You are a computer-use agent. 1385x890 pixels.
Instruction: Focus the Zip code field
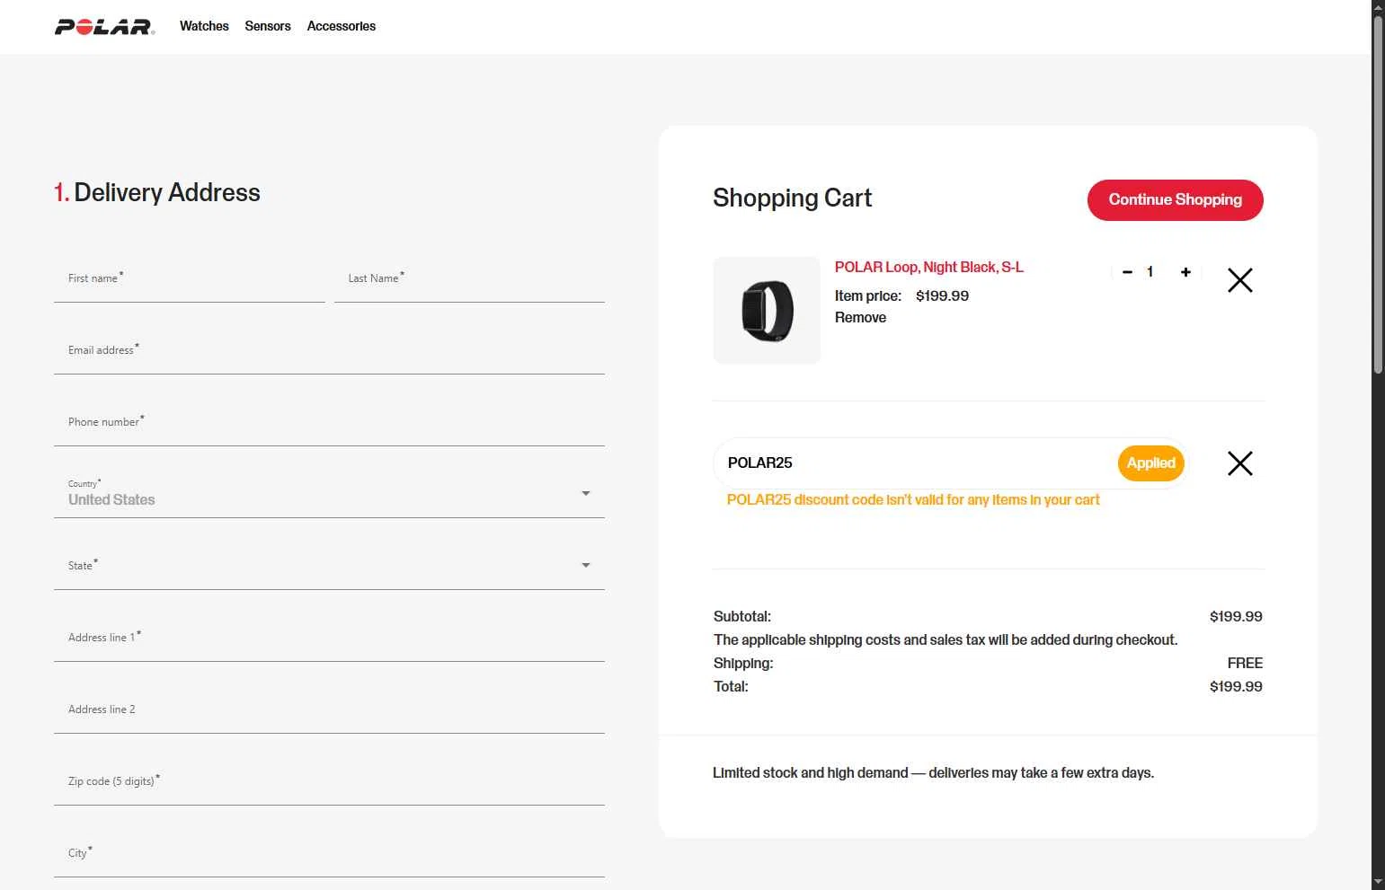(x=329, y=781)
